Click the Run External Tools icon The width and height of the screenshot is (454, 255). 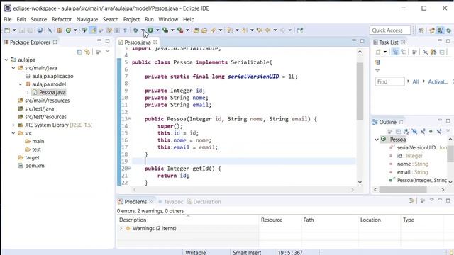(180, 30)
